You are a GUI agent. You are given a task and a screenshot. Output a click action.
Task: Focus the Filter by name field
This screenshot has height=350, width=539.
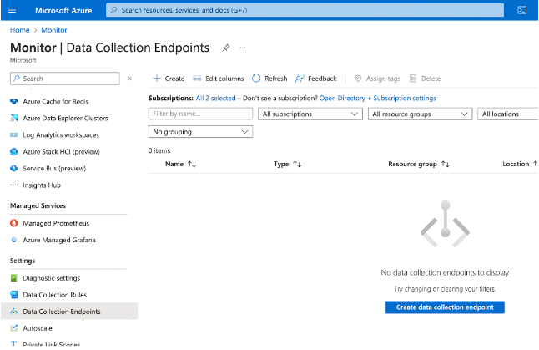coord(200,114)
